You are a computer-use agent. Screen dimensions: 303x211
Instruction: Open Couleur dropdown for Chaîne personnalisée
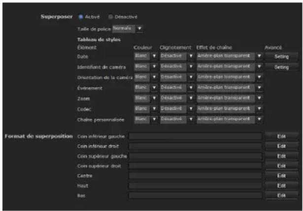pyautogui.click(x=146, y=119)
